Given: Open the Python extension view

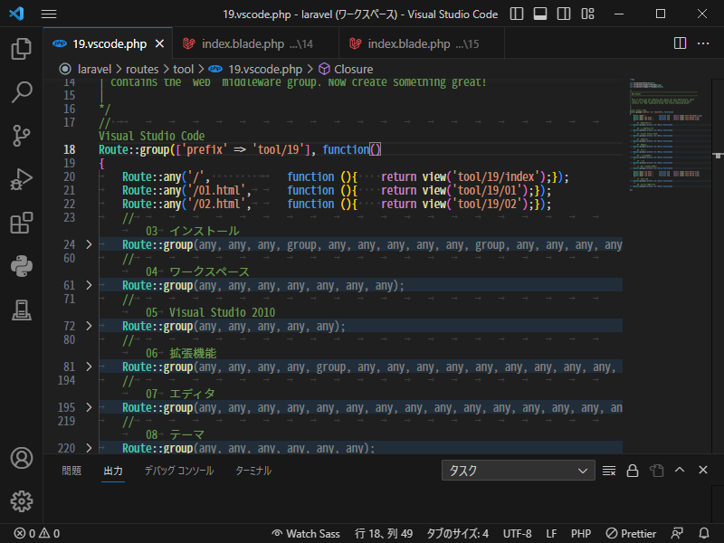Looking at the screenshot, I should tap(21, 266).
